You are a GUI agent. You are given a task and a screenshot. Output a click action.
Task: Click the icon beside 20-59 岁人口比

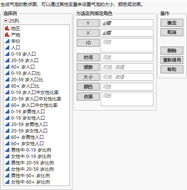[7, 79]
